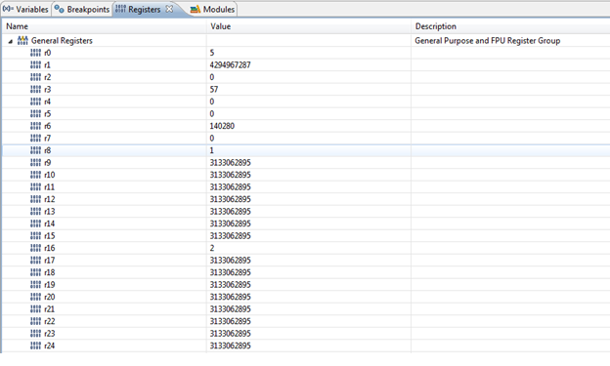The width and height of the screenshot is (610, 366).
Task: Select the r13 register icon
Action: coord(35,212)
